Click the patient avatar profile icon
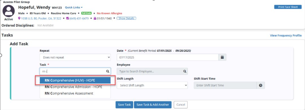305x110 pixels. [x=8, y=11]
